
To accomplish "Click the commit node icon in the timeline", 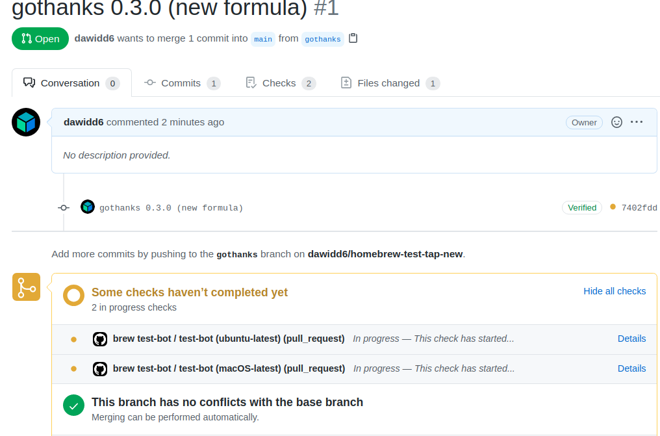I will [x=63, y=207].
